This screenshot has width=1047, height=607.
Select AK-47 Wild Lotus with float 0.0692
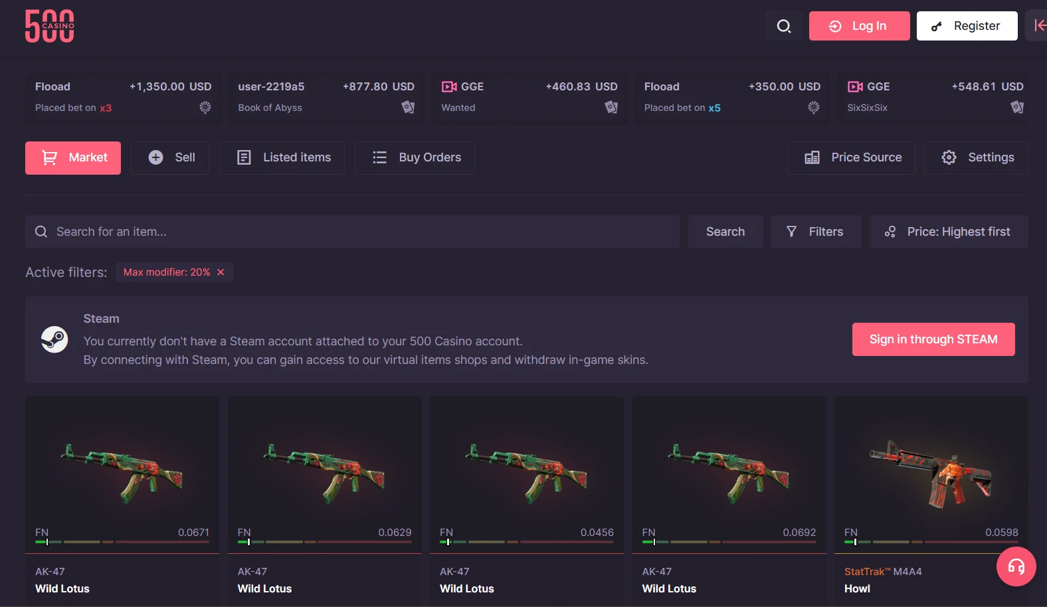click(729, 501)
